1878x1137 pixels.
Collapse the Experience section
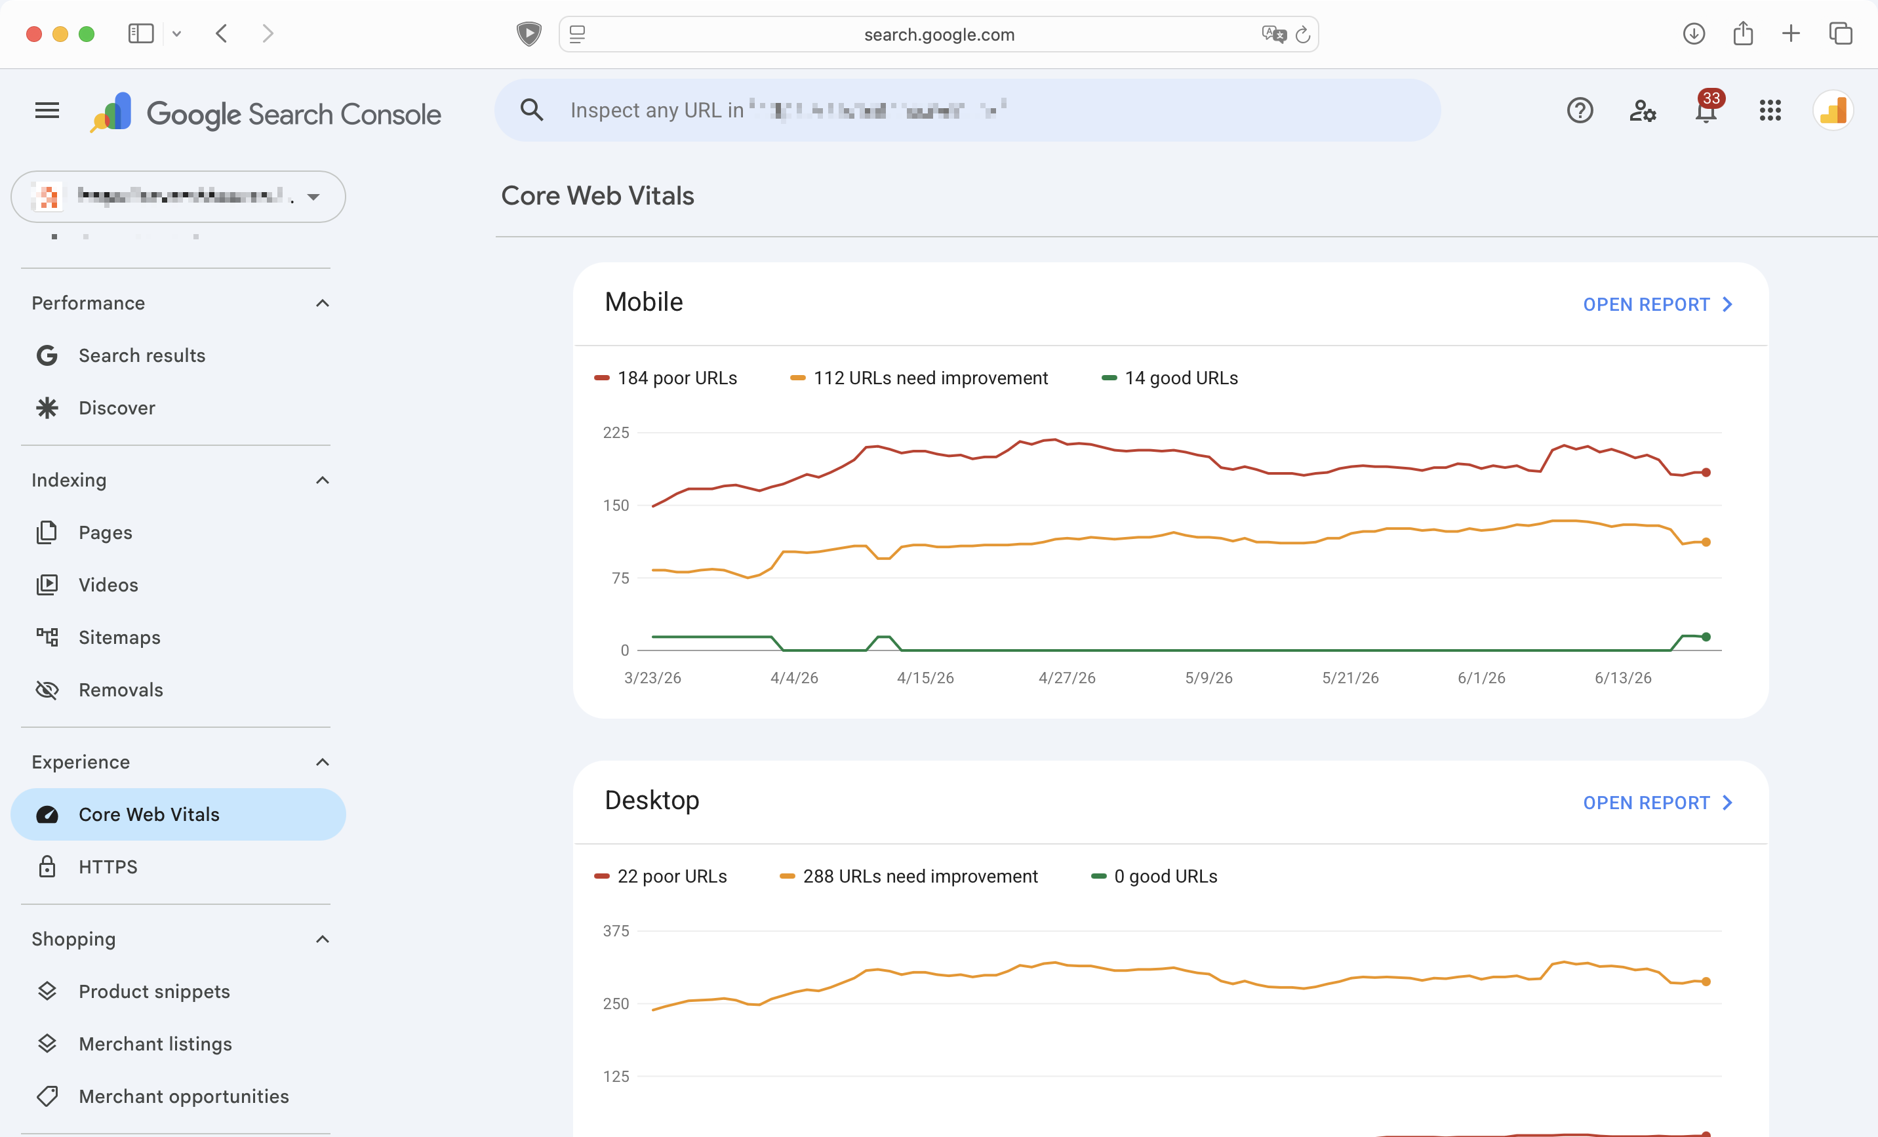click(323, 762)
